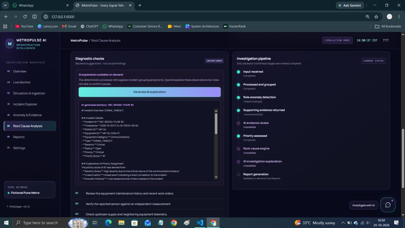The image size is (405, 228).
Task: Open File Explorer from taskbar
Action: [x=121, y=223]
